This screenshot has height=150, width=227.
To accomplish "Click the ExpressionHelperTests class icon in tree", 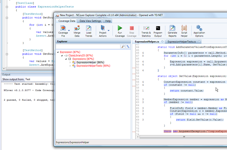I will coord(74,66).
